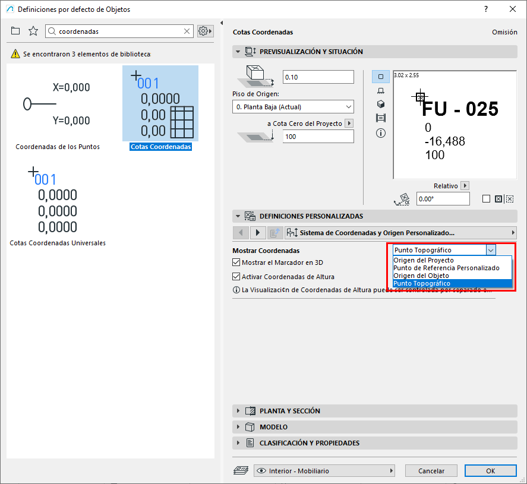Click the object height icon
This screenshot has height=484, width=527.
(256, 76)
